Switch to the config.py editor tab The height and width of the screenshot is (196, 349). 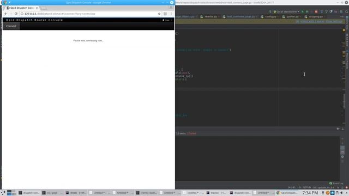coord(269,17)
